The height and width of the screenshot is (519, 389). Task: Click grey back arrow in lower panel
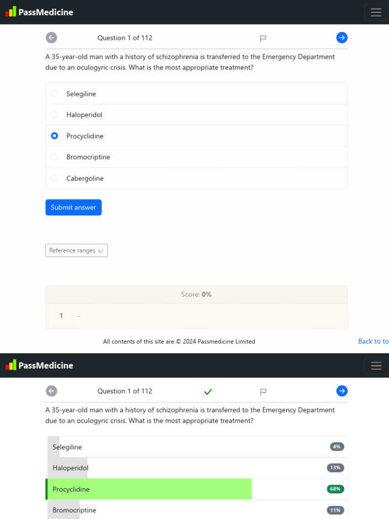[51, 391]
